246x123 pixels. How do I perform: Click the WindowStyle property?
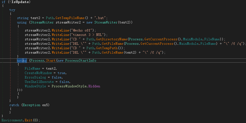click(x=35, y=86)
